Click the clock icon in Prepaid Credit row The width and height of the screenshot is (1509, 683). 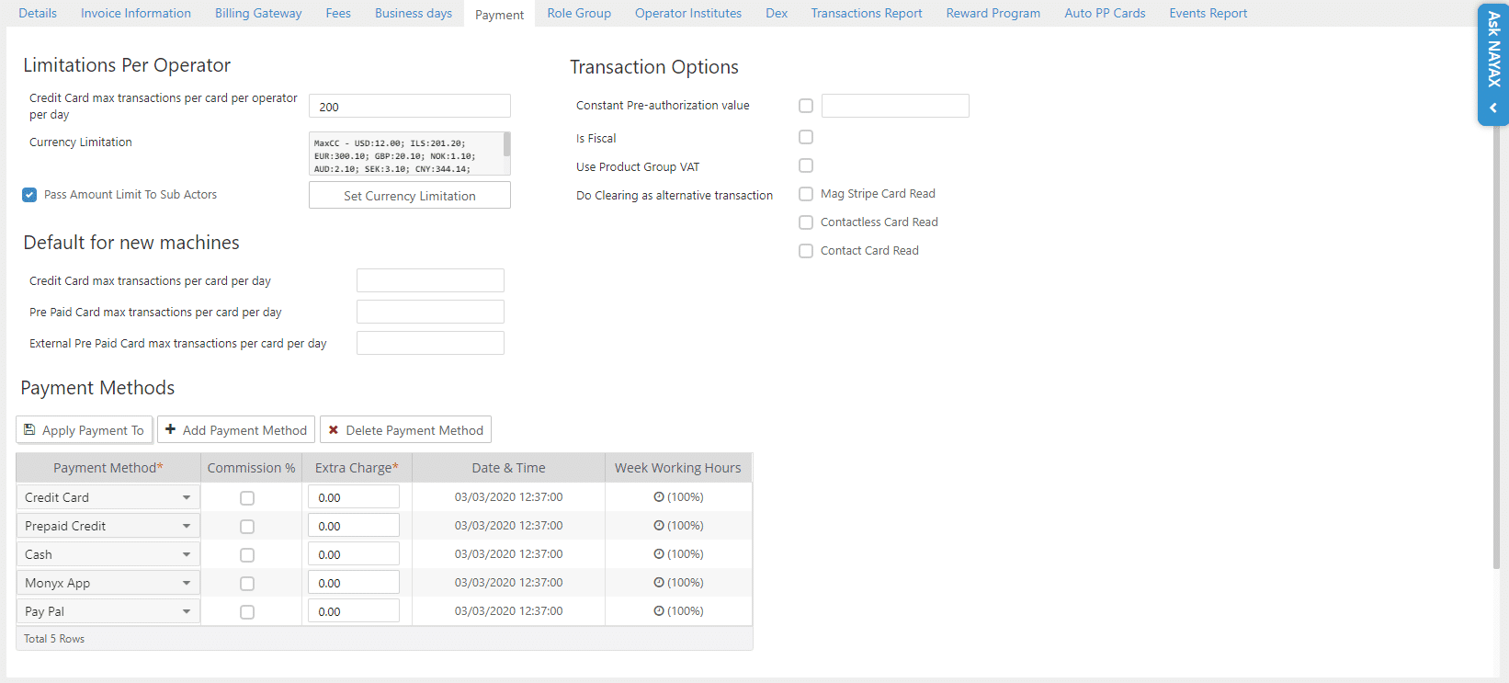tap(658, 526)
